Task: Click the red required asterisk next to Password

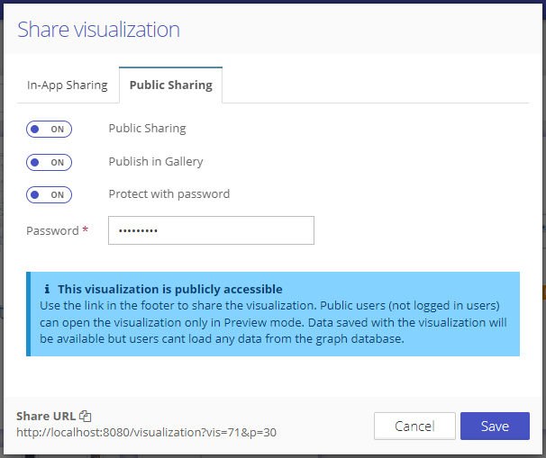Action: click(x=86, y=231)
